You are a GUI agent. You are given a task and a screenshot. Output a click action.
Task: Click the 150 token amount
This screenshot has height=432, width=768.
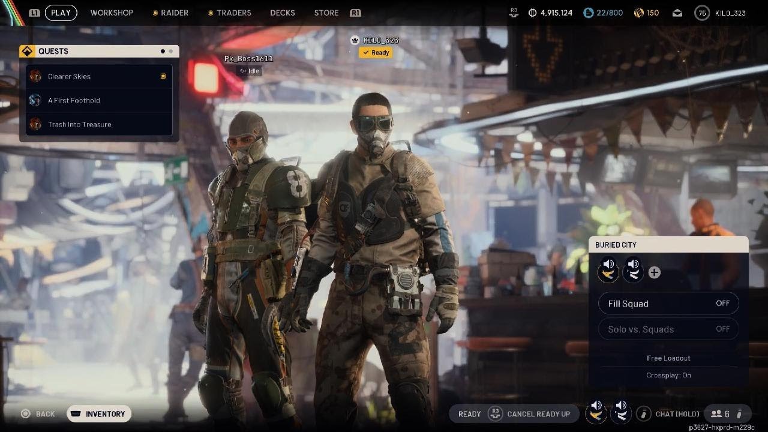coord(653,13)
